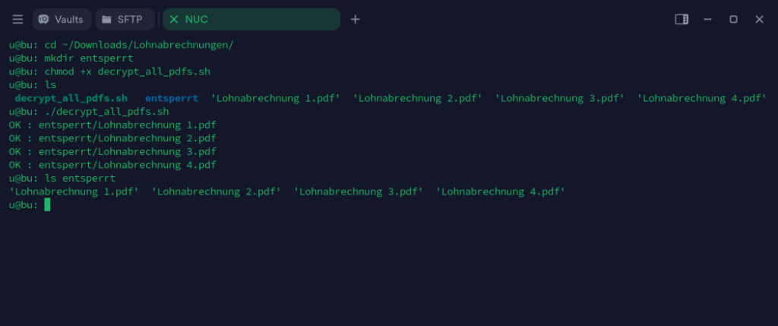Close the NUC terminal tab

click(174, 19)
